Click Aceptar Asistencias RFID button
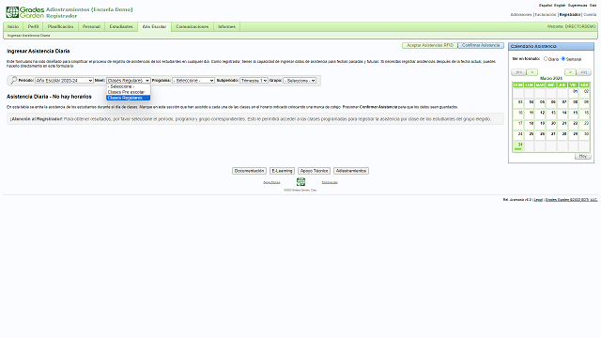The height and width of the screenshot is (338, 601). click(x=430, y=45)
